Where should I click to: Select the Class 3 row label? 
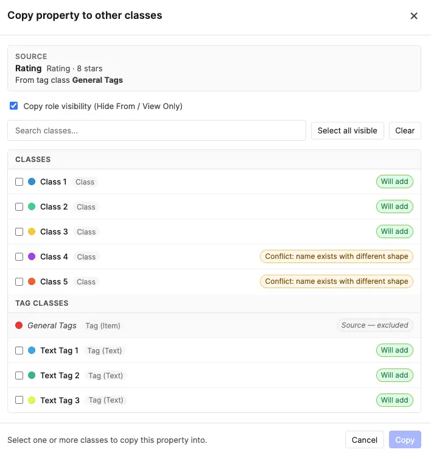54,231
